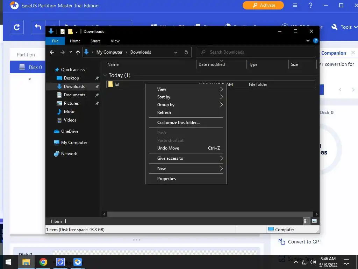Open the Windows Start menu
This screenshot has height=269, width=358.
[x=8, y=262]
